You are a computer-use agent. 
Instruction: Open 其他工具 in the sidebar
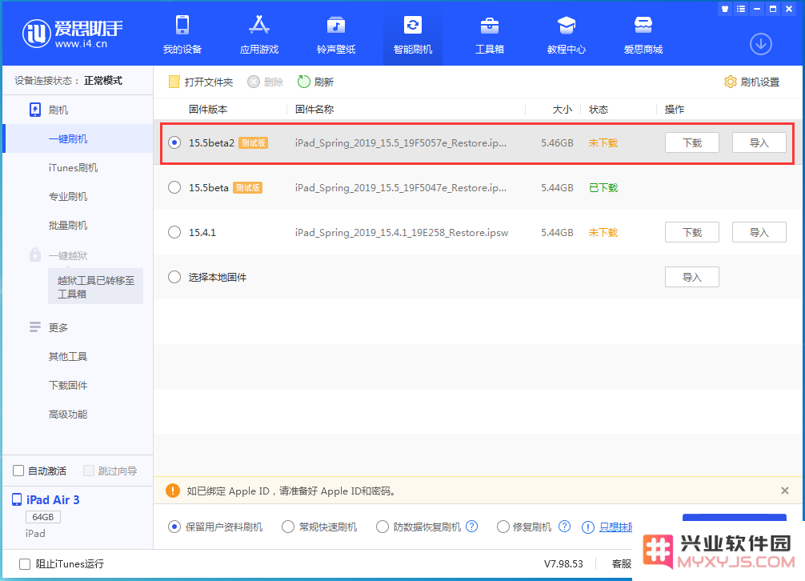click(68, 356)
